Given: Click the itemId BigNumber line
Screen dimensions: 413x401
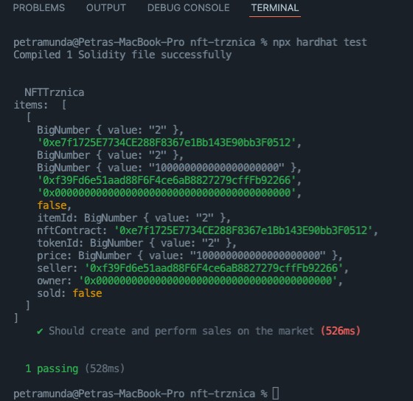Looking at the screenshot, I should (x=133, y=218).
